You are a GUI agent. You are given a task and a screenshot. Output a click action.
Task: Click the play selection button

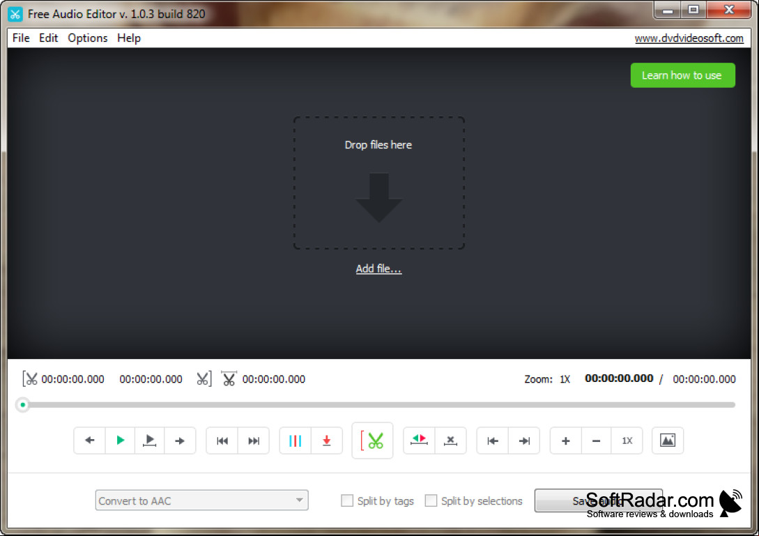tap(150, 441)
